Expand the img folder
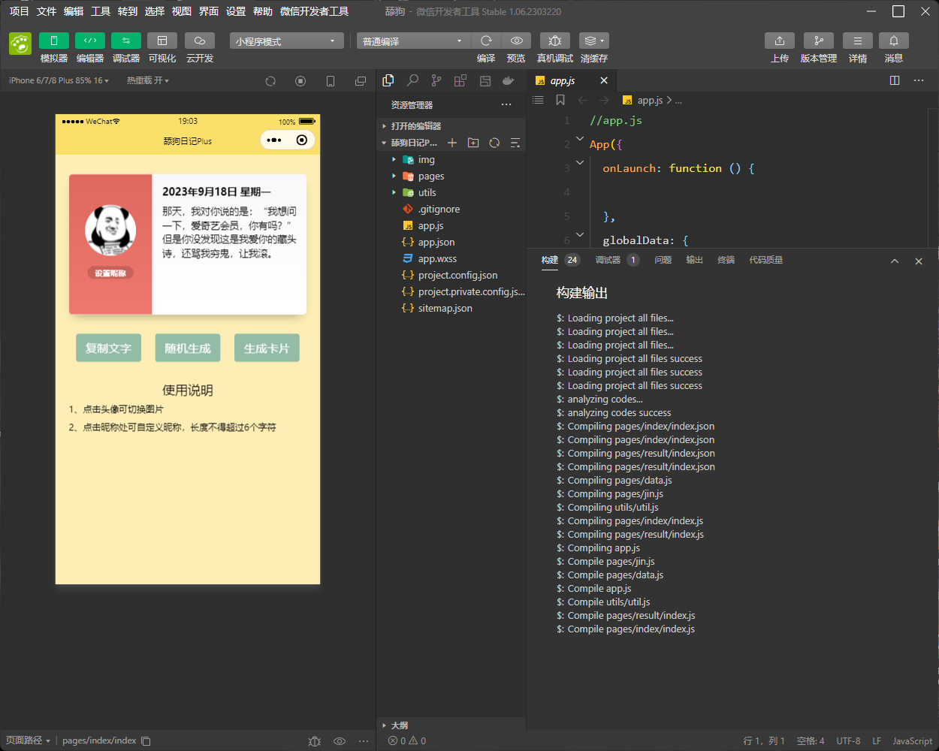Screen dimensions: 939x751 [451, 160]
